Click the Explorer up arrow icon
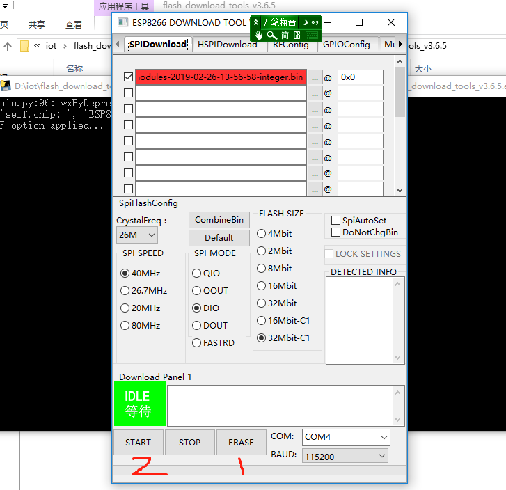Image resolution: width=506 pixels, height=490 pixels. tap(8, 46)
